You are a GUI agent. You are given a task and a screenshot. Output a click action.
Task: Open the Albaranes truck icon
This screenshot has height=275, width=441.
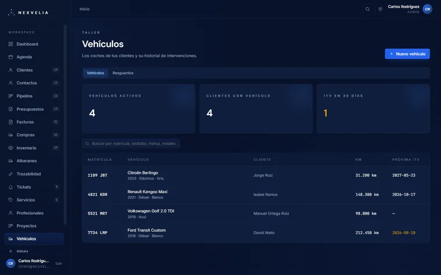(x=10, y=161)
